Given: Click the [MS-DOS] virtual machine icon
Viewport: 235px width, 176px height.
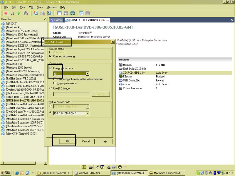Looking at the screenshot, I should point(3,23).
